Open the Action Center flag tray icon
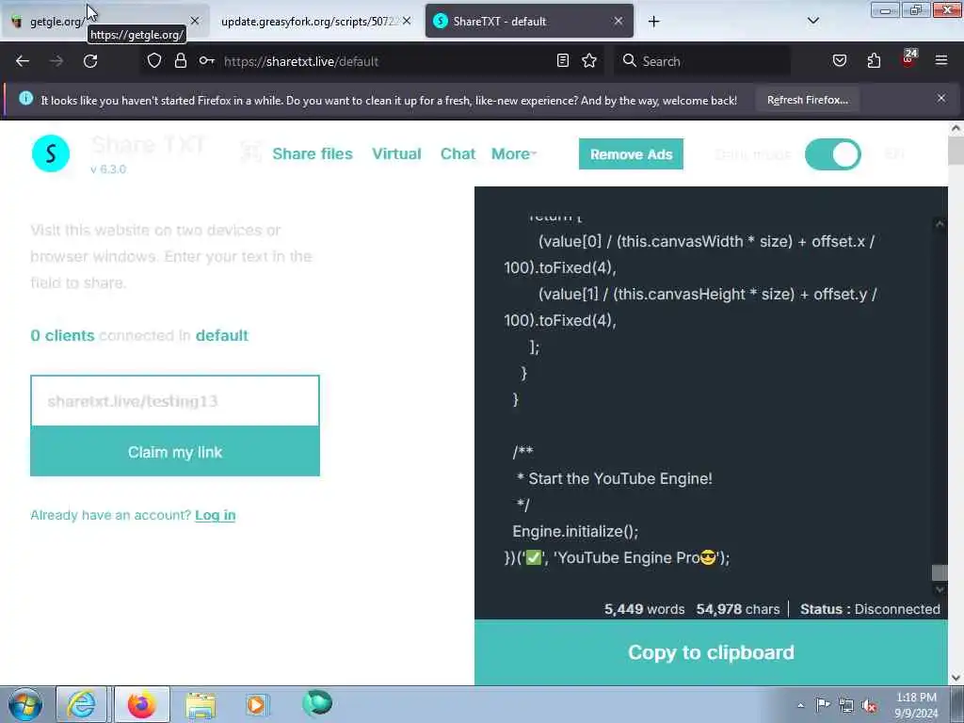964x723 pixels. click(823, 704)
